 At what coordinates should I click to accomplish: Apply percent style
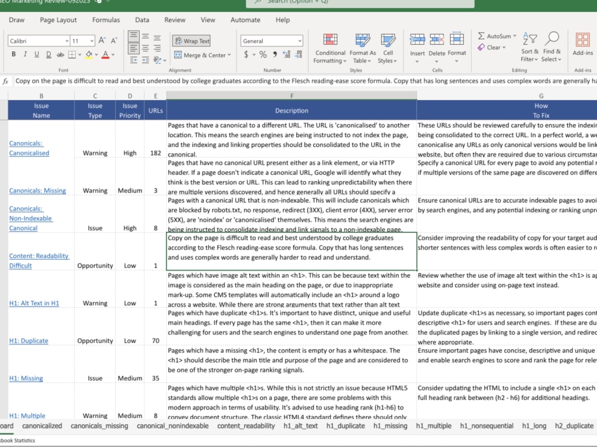tap(263, 54)
